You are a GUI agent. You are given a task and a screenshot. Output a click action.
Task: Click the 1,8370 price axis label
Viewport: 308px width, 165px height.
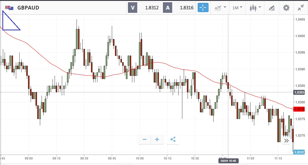300,135
